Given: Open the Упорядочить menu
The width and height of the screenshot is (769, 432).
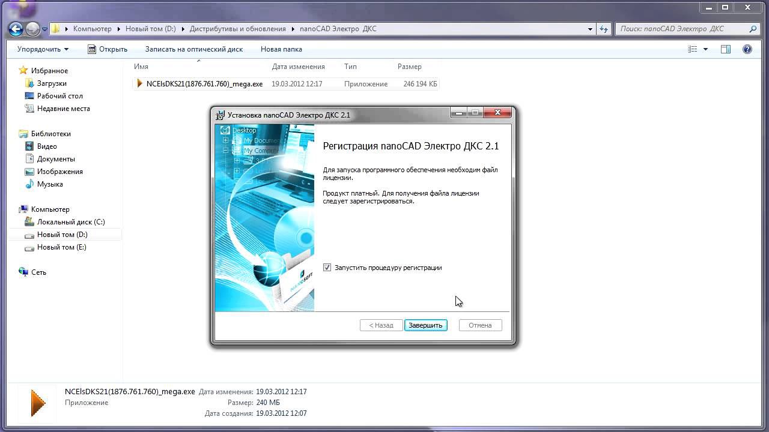Looking at the screenshot, I should (x=43, y=49).
